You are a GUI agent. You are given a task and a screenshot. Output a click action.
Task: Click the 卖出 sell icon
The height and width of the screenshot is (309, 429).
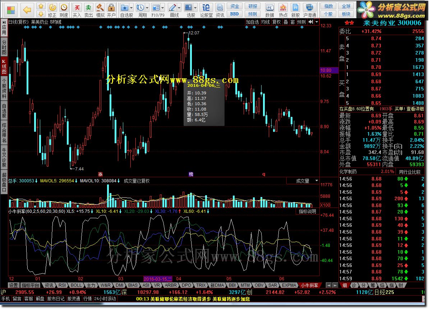[88, 10]
